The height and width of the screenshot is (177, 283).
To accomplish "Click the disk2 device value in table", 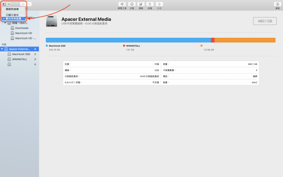I will pyautogui.click(x=254, y=82).
